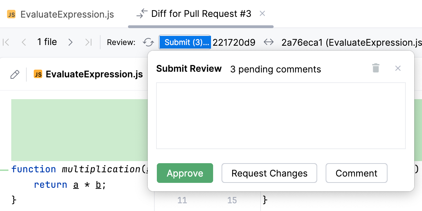
Task: Approve the pull request
Action: 185,173
